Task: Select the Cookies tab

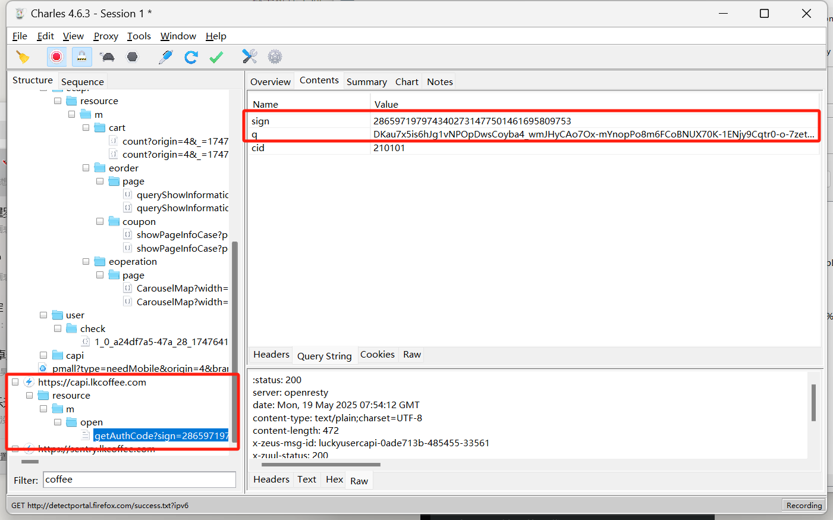Action: (378, 355)
